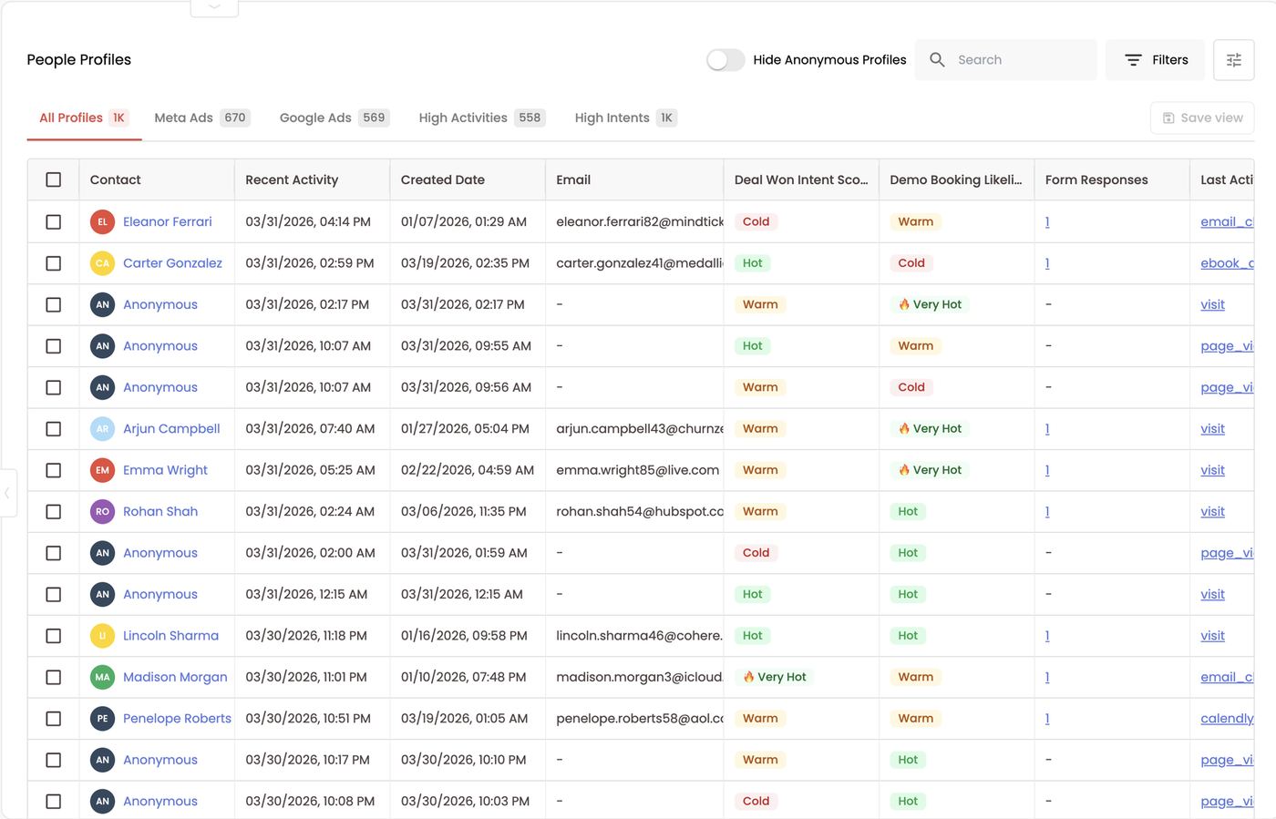Click Eleanor Ferrari's Cold intent badge
1276x819 pixels.
pyautogui.click(x=756, y=221)
